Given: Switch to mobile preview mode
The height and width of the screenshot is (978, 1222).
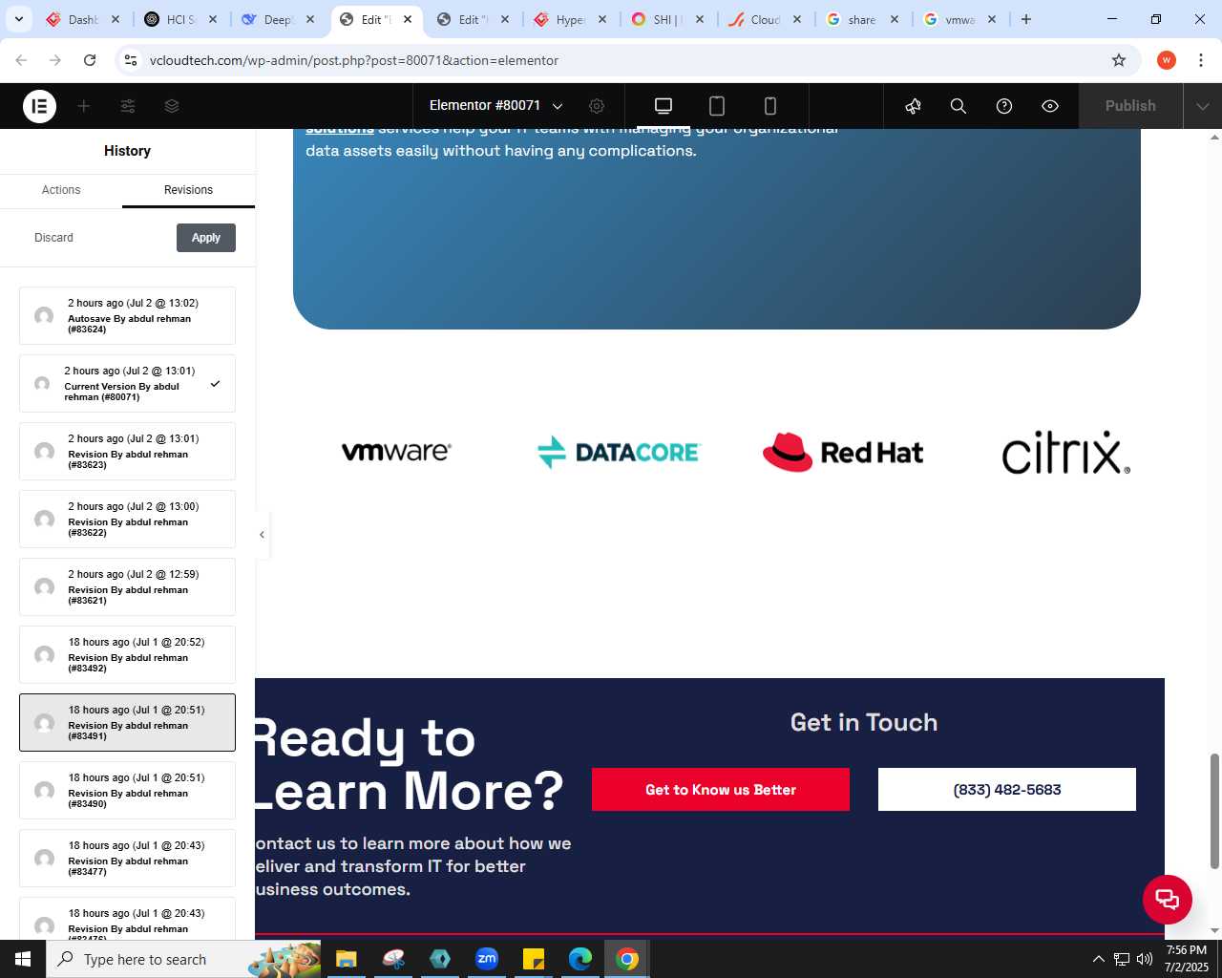Looking at the screenshot, I should pyautogui.click(x=770, y=106).
